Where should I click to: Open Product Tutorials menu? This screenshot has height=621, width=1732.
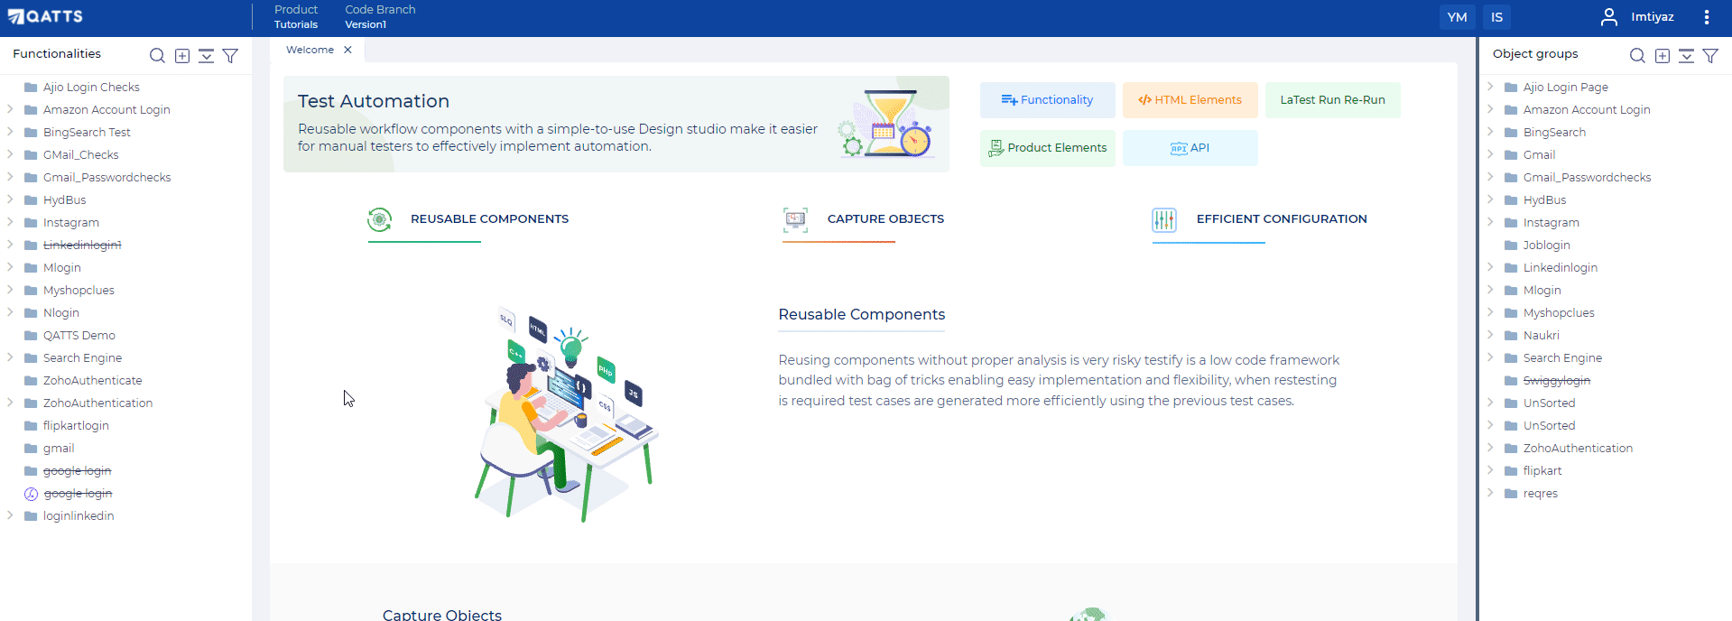296,16
